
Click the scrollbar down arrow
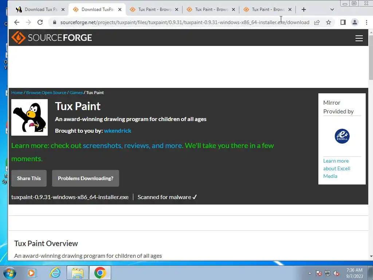pyautogui.click(x=371, y=256)
